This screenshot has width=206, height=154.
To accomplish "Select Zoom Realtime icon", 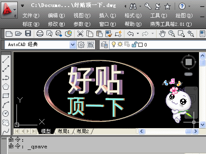I will [172, 34].
